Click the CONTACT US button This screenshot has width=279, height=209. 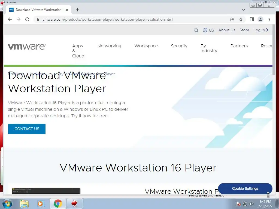point(27,129)
